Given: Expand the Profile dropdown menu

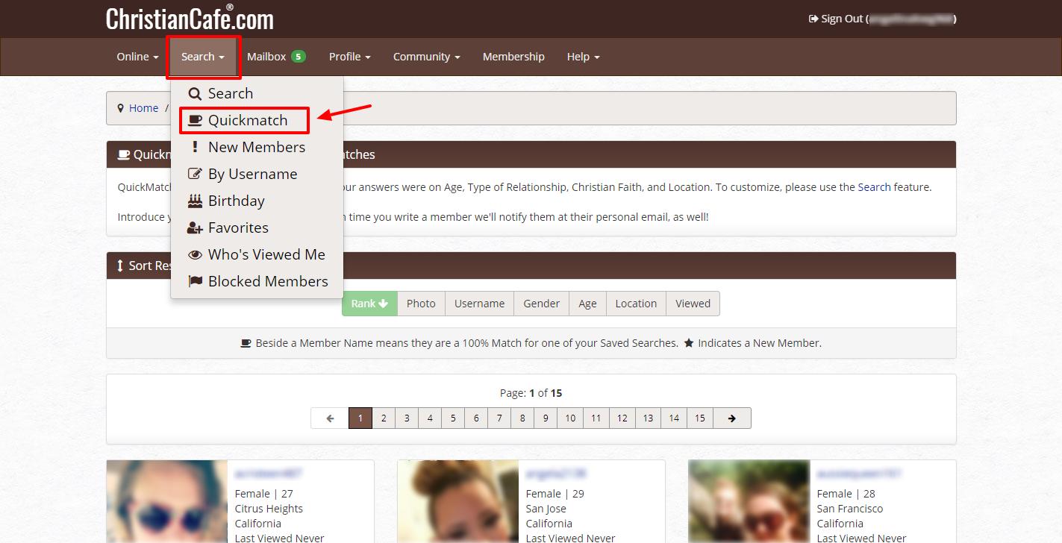Looking at the screenshot, I should (x=350, y=57).
